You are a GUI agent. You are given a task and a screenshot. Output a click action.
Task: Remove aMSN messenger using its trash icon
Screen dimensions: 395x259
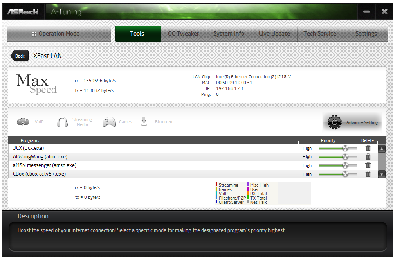(x=368, y=165)
